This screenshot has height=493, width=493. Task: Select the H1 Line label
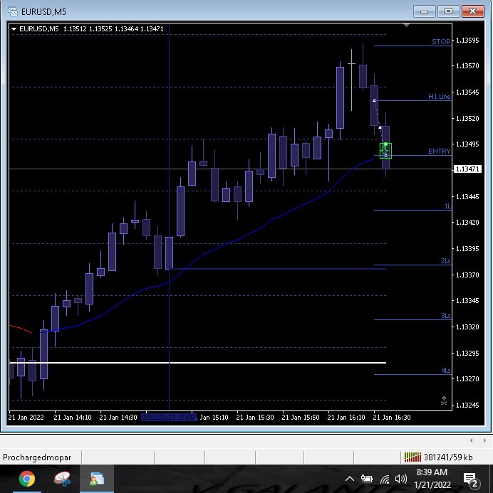click(439, 97)
